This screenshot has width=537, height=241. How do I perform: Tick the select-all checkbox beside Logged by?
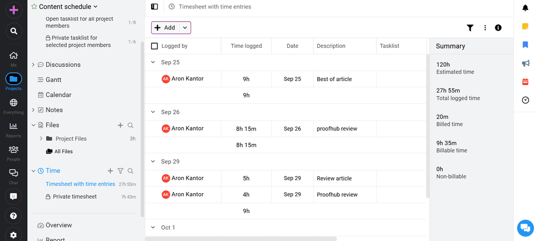tap(154, 46)
